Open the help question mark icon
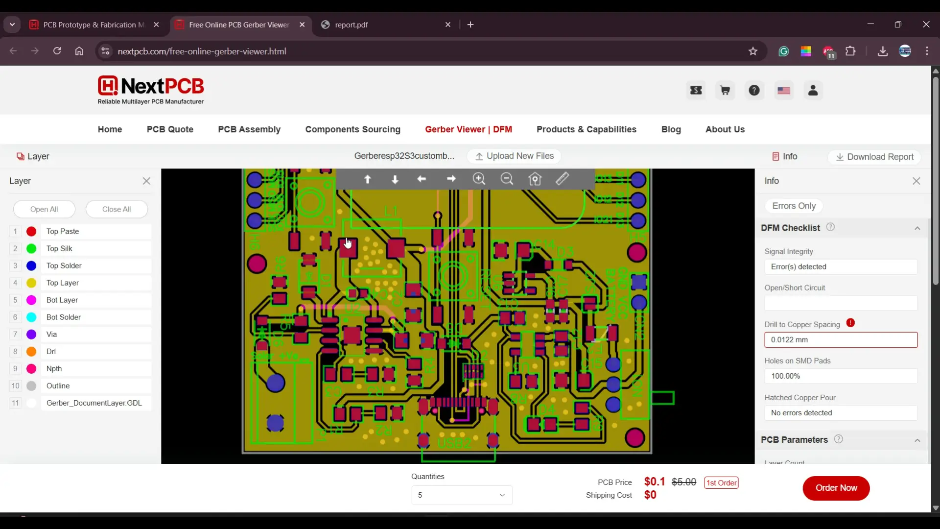The image size is (940, 529). (x=754, y=90)
